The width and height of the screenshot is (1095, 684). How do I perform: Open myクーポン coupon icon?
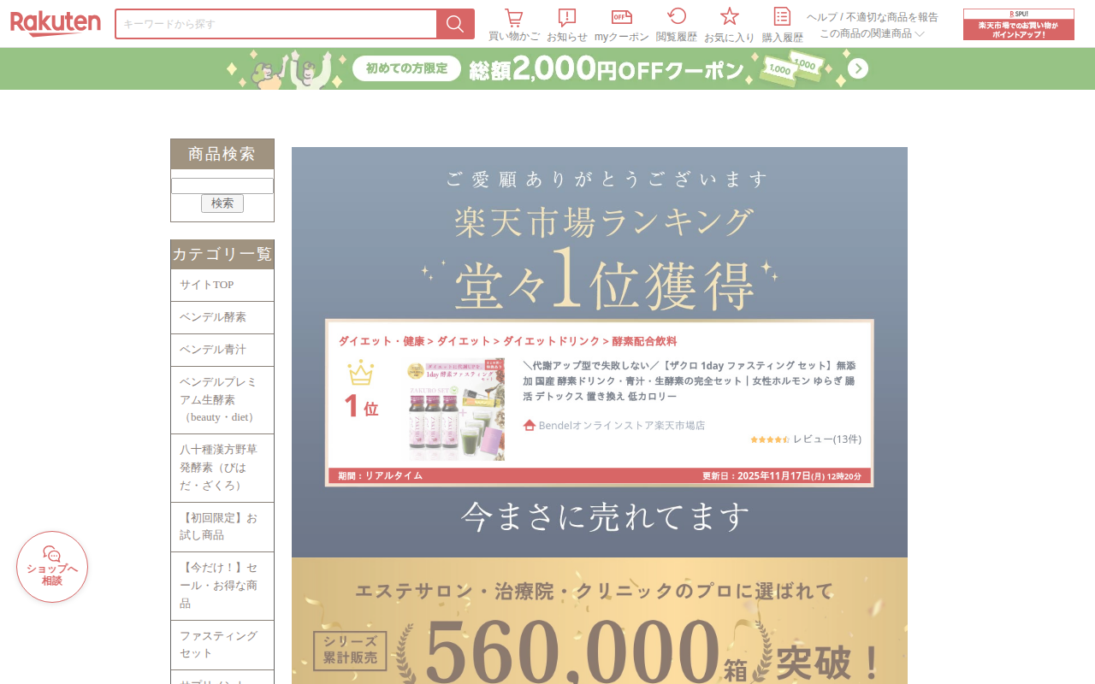(x=622, y=25)
